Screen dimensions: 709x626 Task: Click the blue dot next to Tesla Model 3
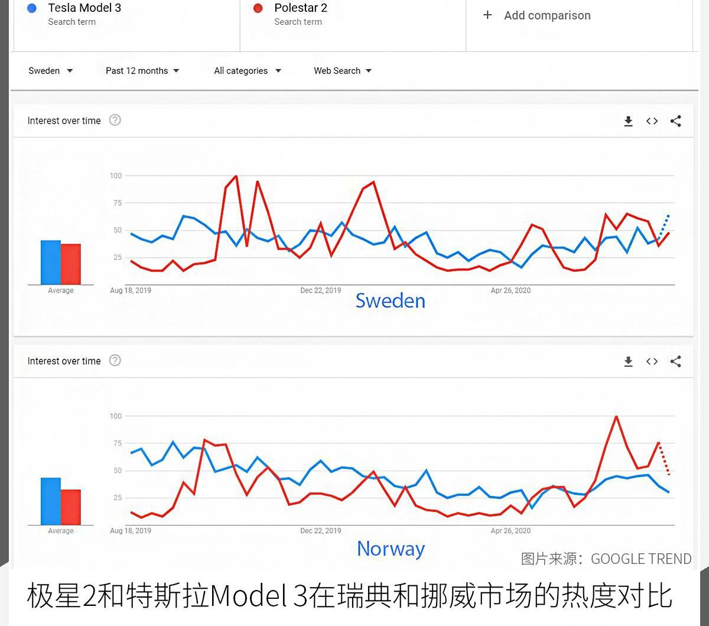32,8
